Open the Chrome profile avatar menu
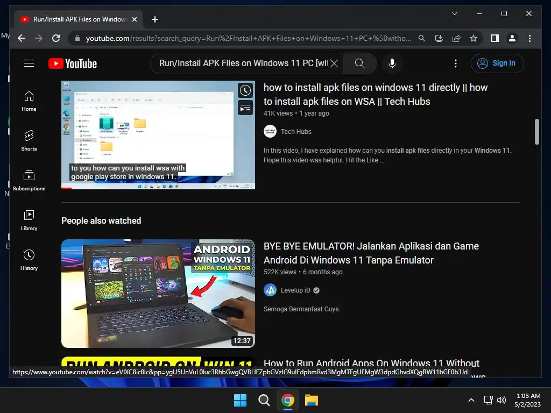 point(512,38)
